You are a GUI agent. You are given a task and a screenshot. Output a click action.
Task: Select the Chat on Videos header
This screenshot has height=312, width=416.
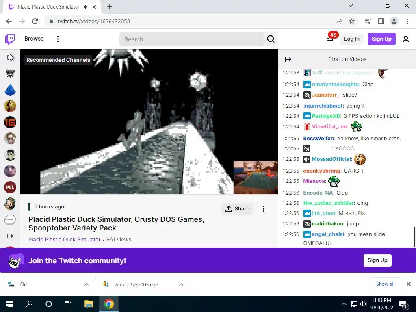(347, 59)
